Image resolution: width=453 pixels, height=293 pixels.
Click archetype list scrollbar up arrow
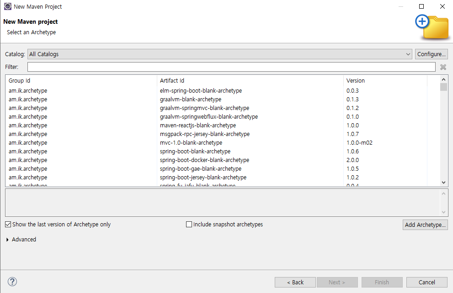tap(443, 79)
